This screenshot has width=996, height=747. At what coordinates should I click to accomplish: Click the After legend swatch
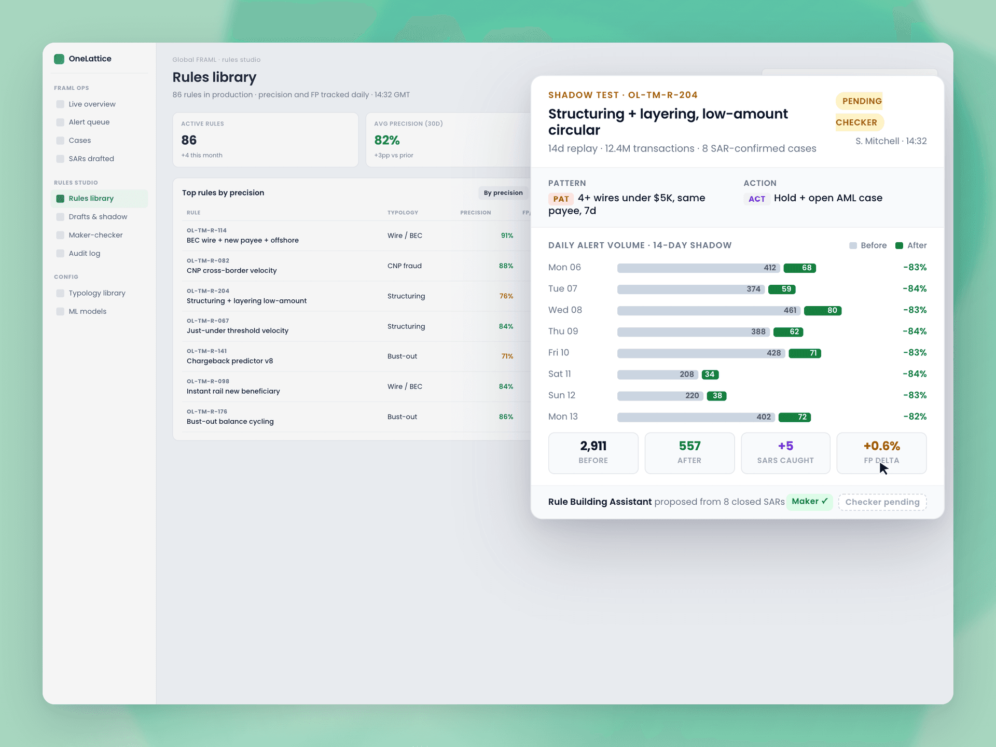tap(900, 246)
